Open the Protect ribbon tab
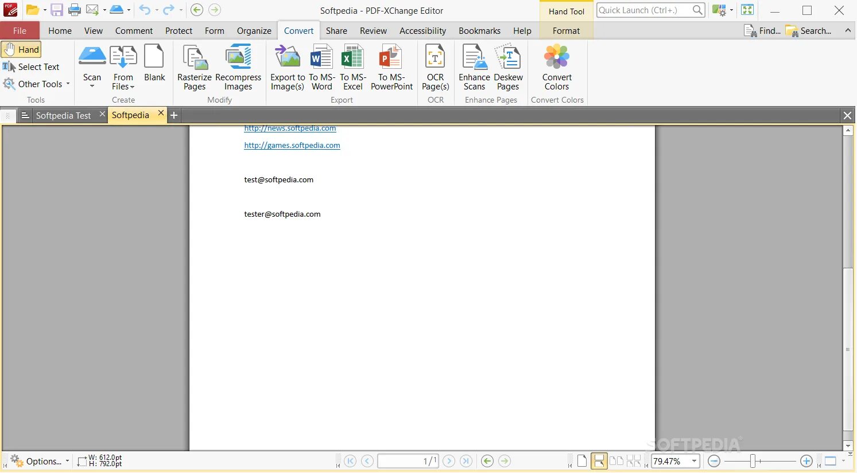Viewport: 857px width, 473px height. 179,31
